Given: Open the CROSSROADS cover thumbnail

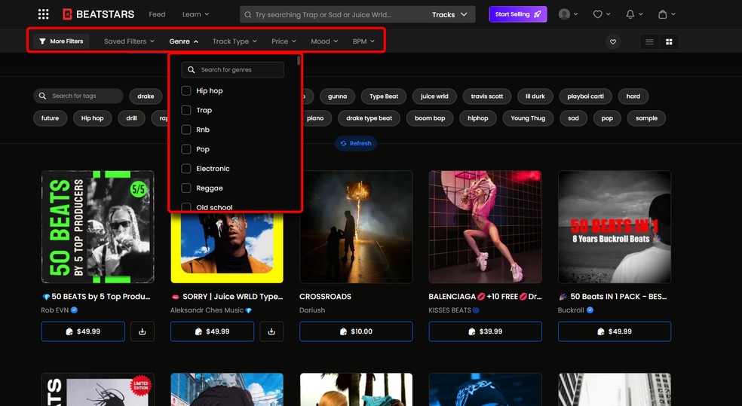Looking at the screenshot, I should coord(356,227).
